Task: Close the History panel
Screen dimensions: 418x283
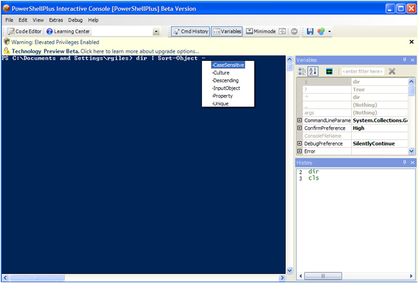Action: click(412, 162)
